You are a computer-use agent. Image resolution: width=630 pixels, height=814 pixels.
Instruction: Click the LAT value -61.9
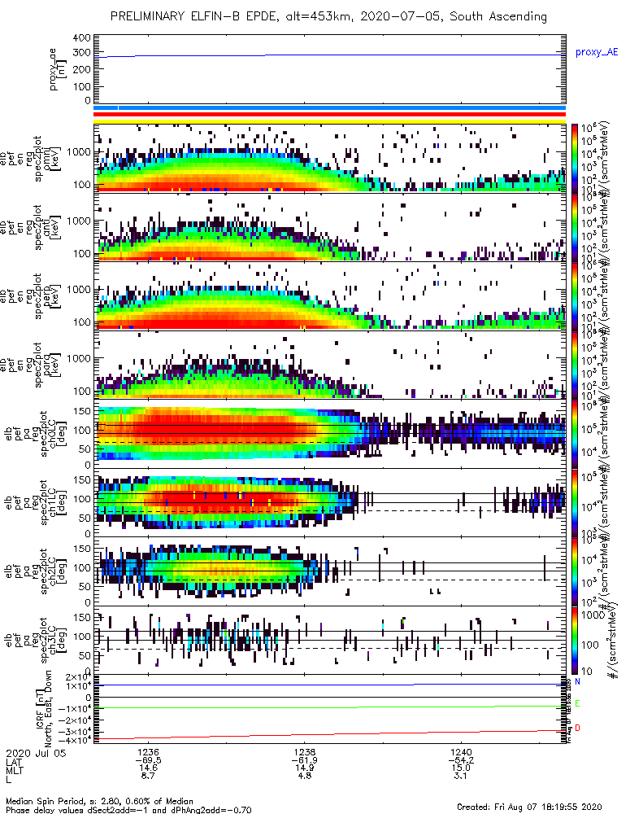(x=305, y=760)
